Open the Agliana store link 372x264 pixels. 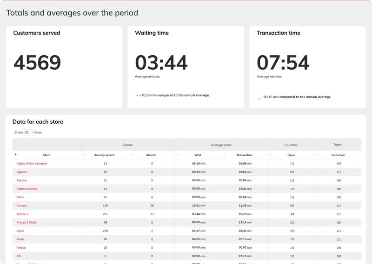[x=21, y=172]
